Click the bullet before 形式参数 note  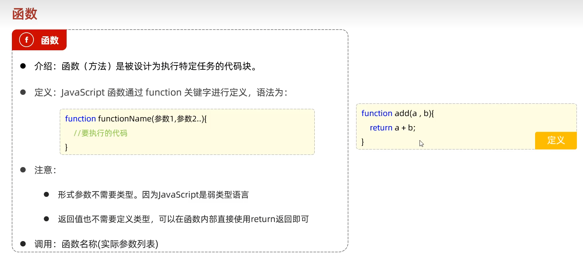tap(46, 195)
